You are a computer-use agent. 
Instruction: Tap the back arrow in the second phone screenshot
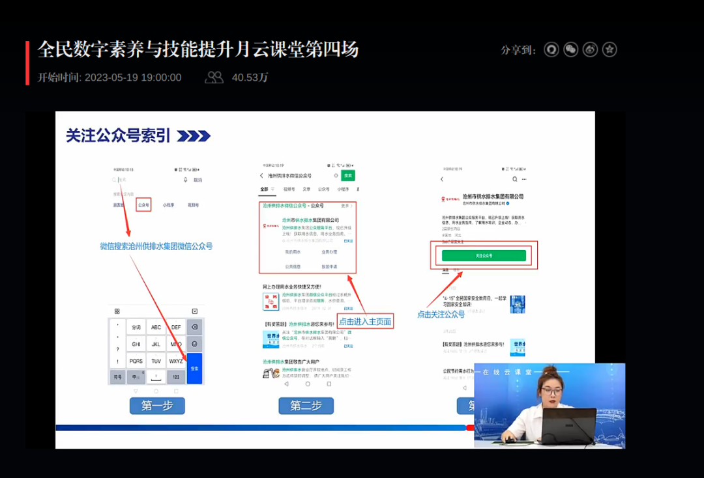261,175
